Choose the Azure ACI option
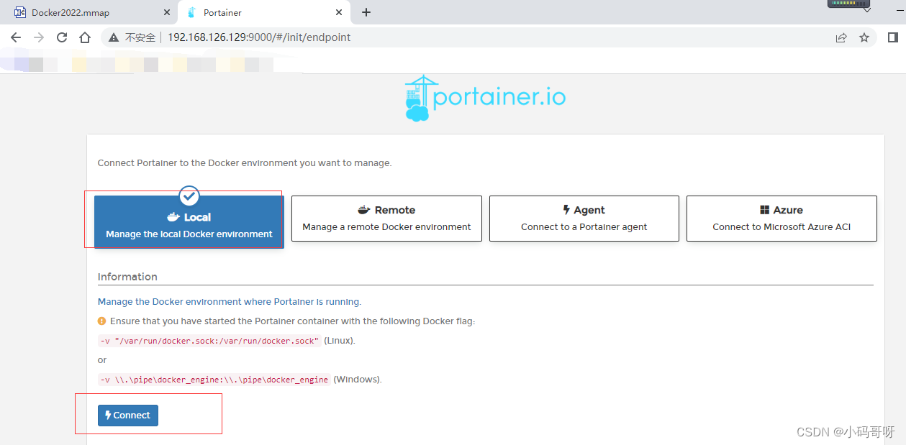The width and height of the screenshot is (906, 445). tap(782, 219)
